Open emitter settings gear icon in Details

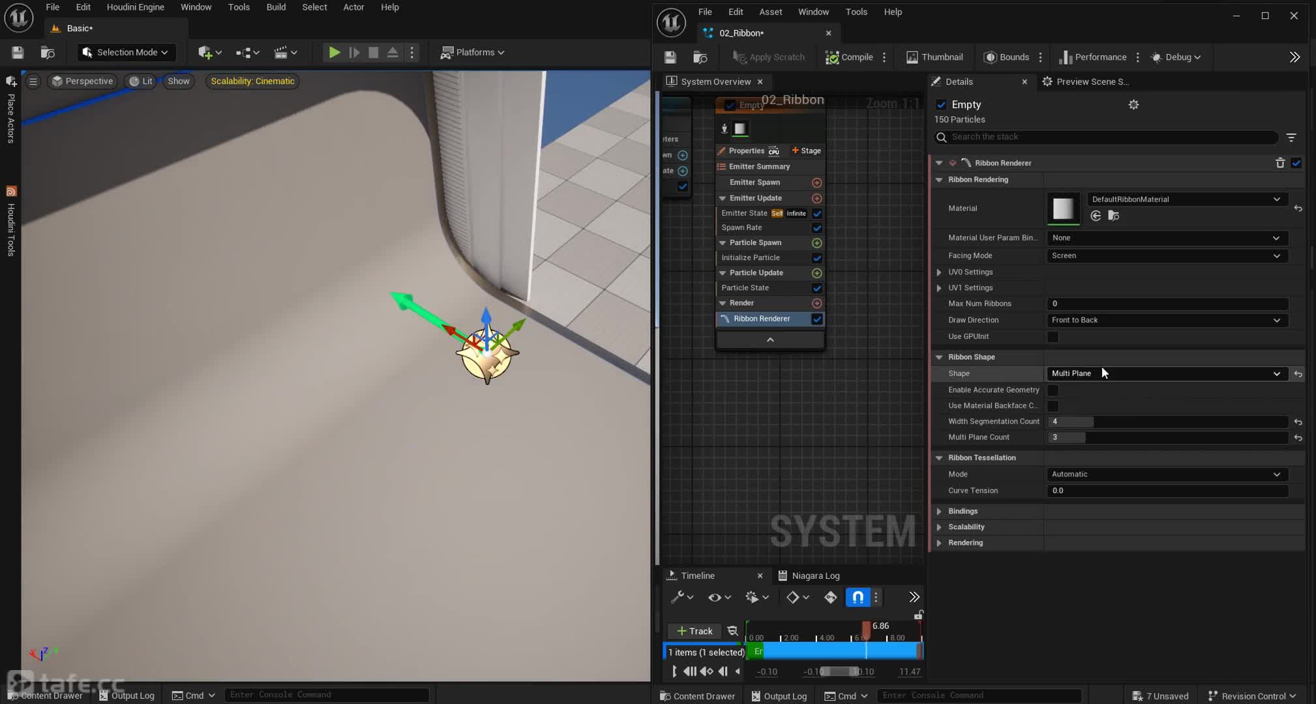[x=1133, y=105]
